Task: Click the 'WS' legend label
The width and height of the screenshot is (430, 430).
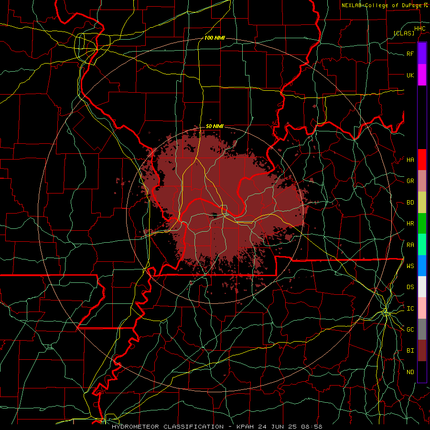Action: 410,266
